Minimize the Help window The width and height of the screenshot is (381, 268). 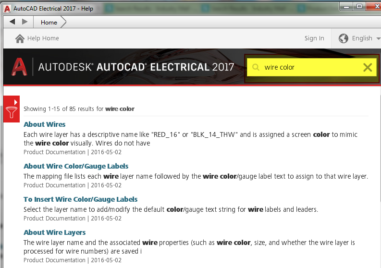pos(346,7)
